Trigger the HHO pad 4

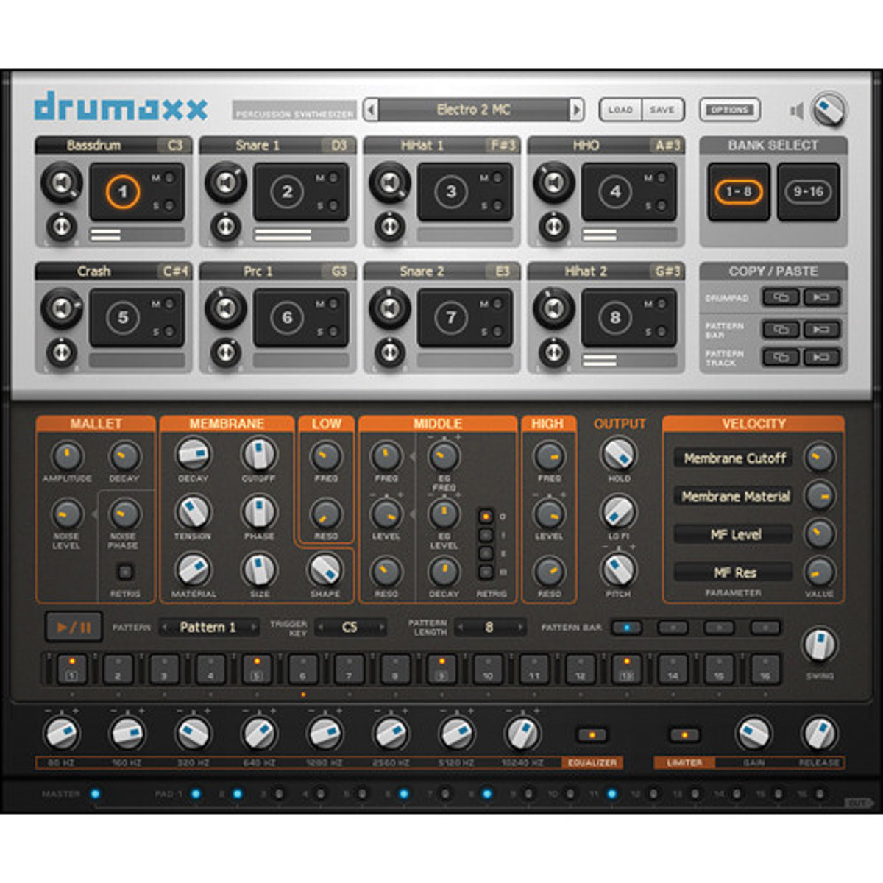pos(615,192)
